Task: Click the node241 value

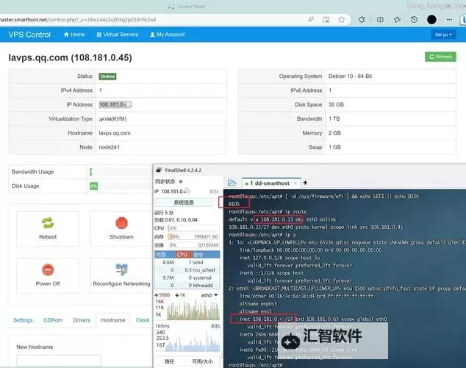Action: (109, 147)
